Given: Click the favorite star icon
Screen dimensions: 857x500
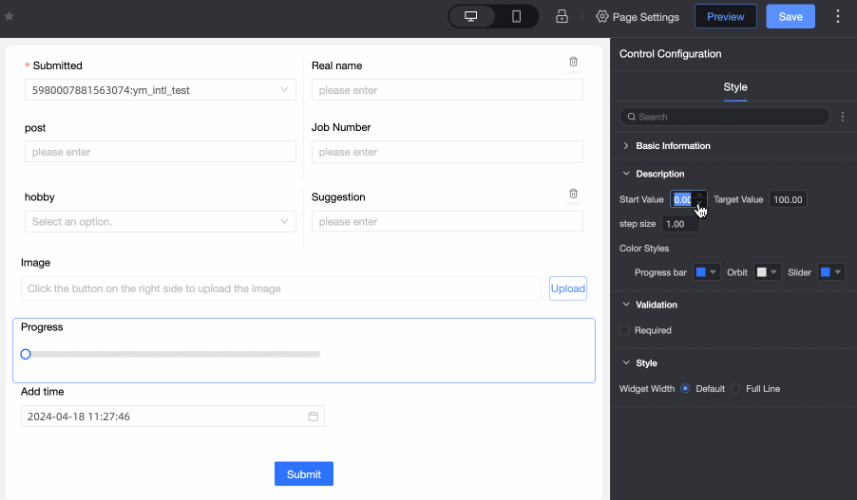Looking at the screenshot, I should click(10, 16).
